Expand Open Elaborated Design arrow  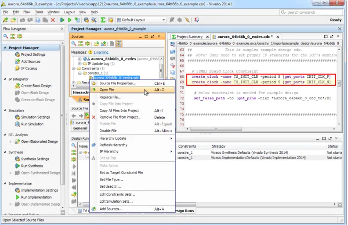point(11,142)
